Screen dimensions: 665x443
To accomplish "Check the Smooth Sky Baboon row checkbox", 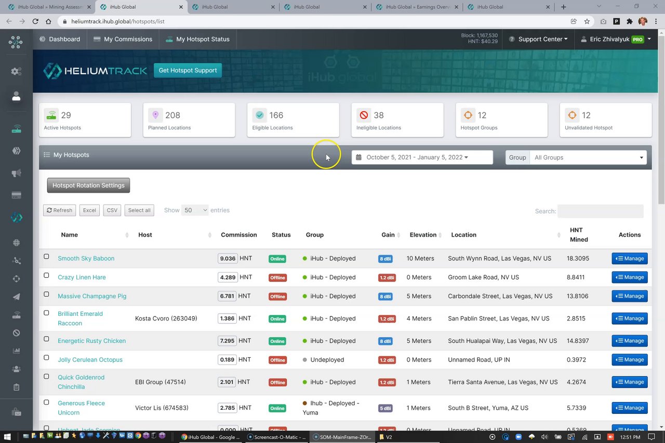I will coord(46,257).
